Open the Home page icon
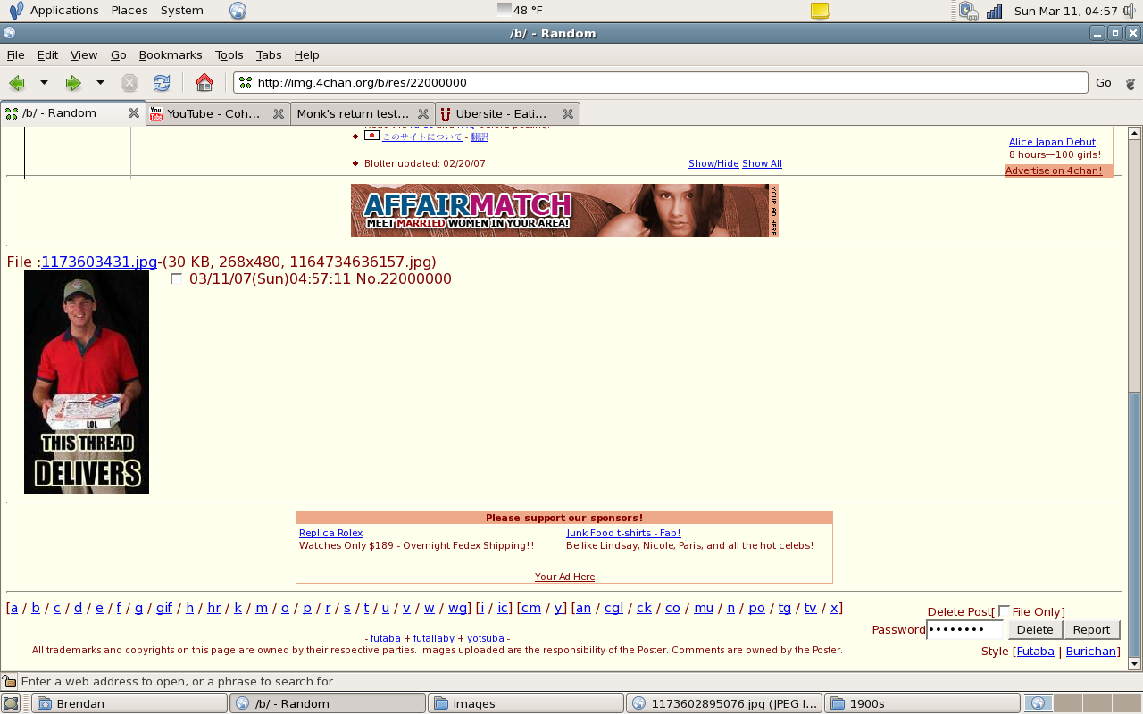Viewport: 1143px width, 714px height. [204, 83]
